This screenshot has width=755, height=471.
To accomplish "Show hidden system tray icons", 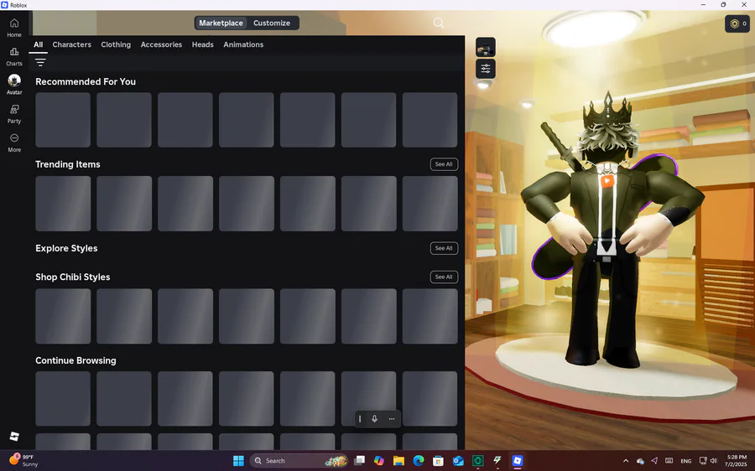I will coord(626,461).
